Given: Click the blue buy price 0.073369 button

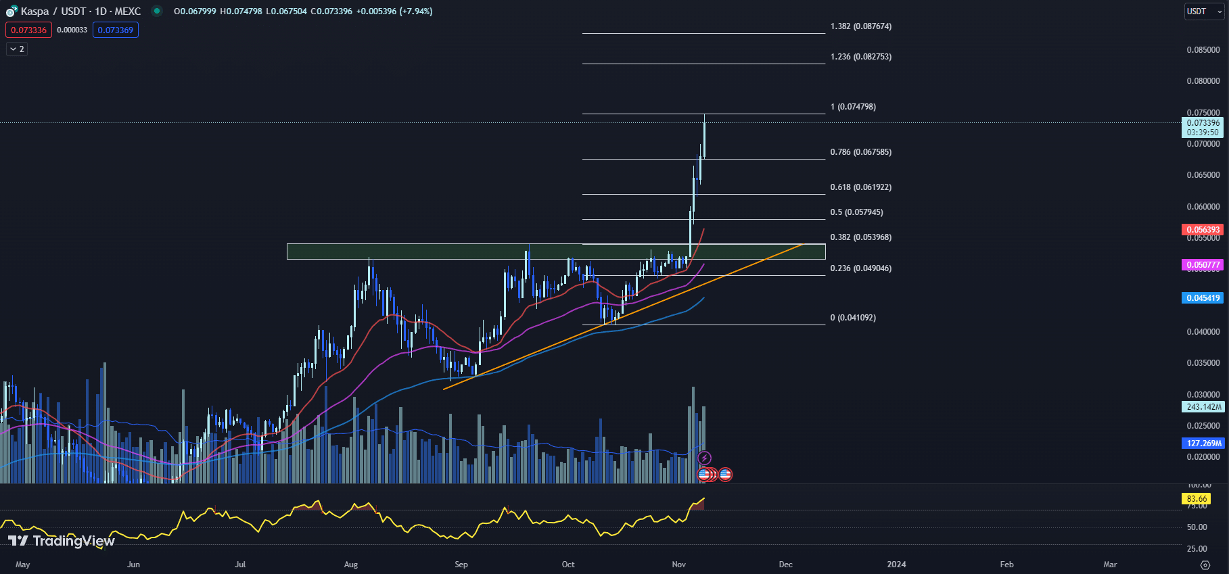Looking at the screenshot, I should click(116, 30).
